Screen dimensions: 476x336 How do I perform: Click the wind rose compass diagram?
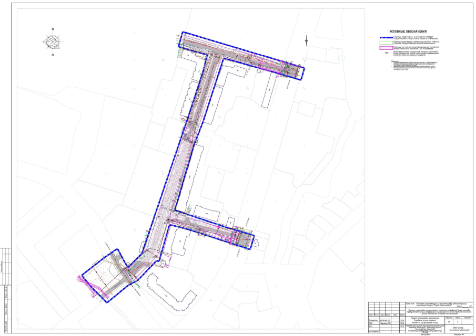pos(53,42)
